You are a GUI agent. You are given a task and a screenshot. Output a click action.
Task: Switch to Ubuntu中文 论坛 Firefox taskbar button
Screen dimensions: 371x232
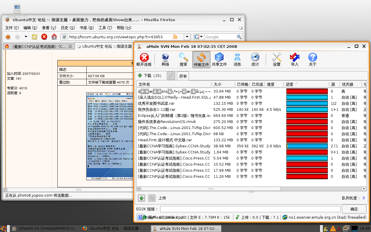(x=114, y=229)
